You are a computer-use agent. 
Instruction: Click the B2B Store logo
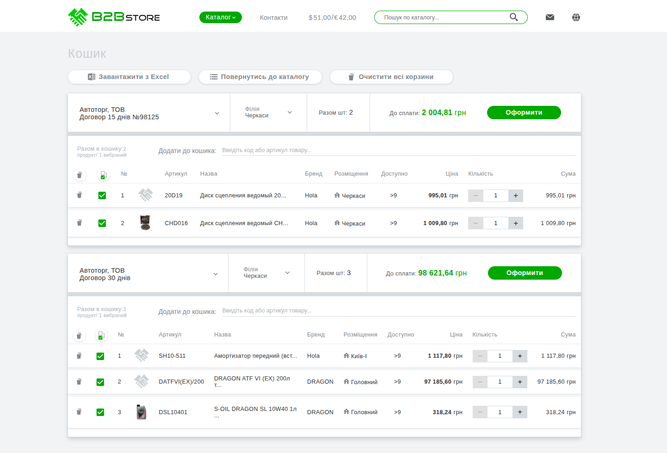pyautogui.click(x=114, y=17)
